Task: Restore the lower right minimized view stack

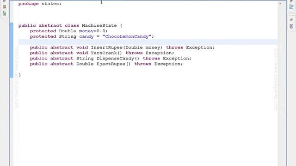Action: pyautogui.click(x=291, y=20)
